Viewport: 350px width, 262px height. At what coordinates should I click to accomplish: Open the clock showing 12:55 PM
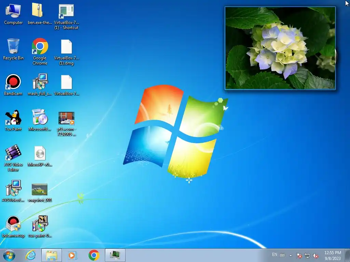tap(333, 255)
